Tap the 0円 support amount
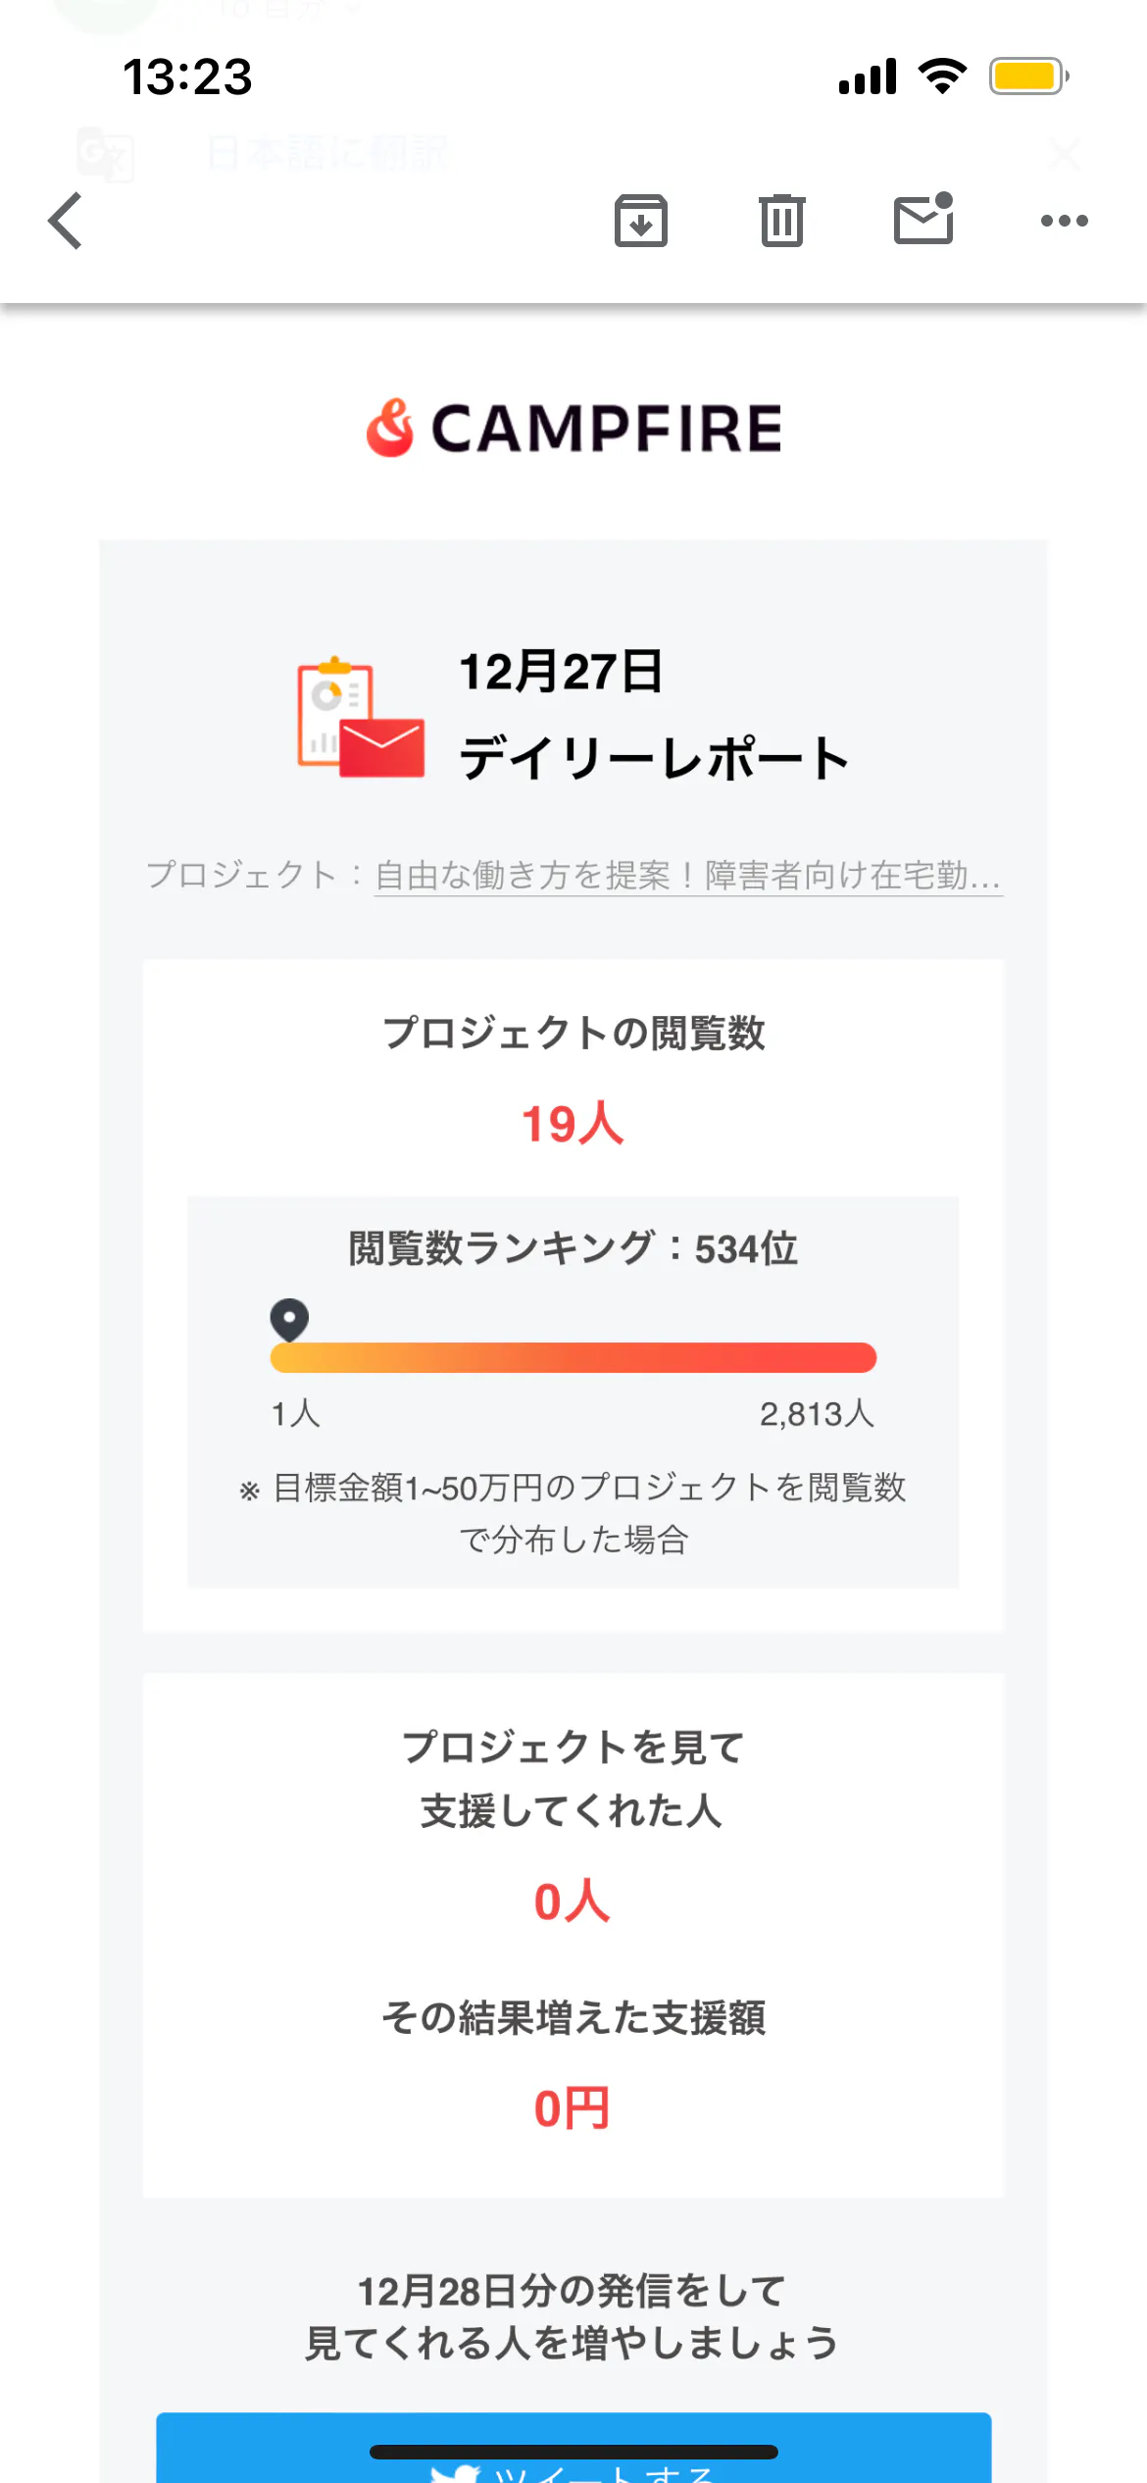This screenshot has width=1147, height=2483. coord(573,2108)
